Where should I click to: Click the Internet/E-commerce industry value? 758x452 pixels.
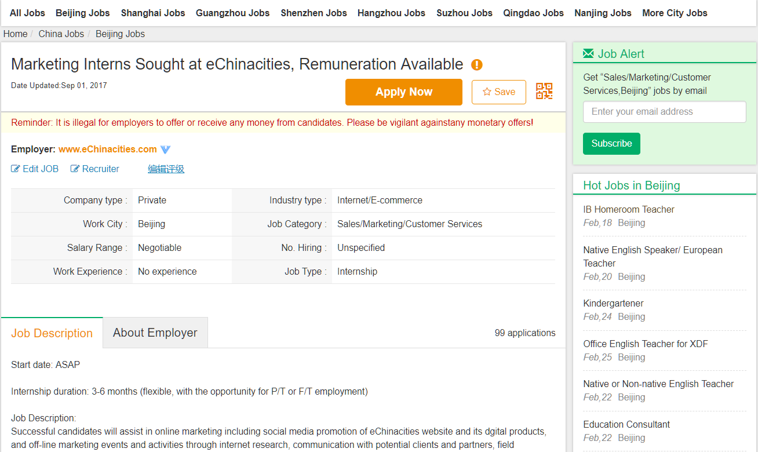(380, 201)
